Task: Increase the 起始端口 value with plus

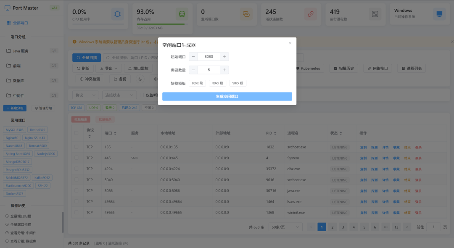Action: coord(224,56)
